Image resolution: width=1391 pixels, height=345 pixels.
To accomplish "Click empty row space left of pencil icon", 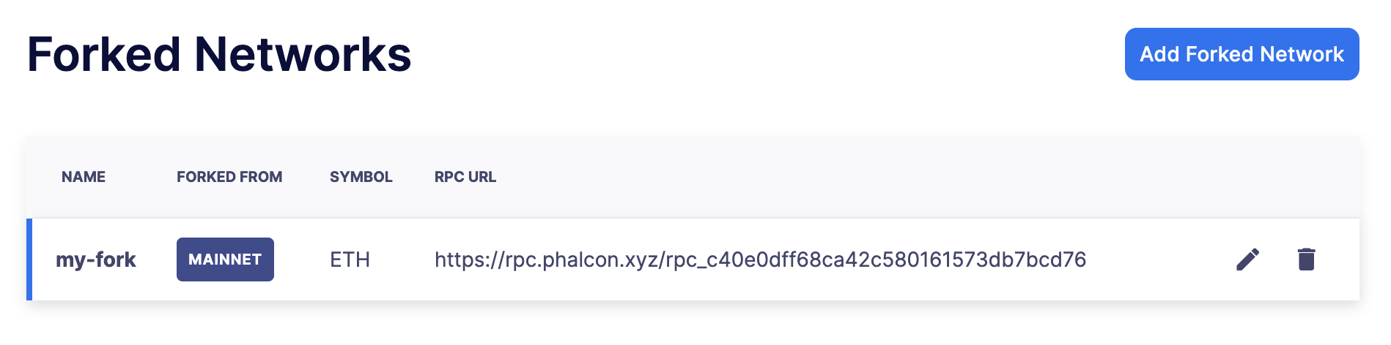I will click(x=1158, y=259).
